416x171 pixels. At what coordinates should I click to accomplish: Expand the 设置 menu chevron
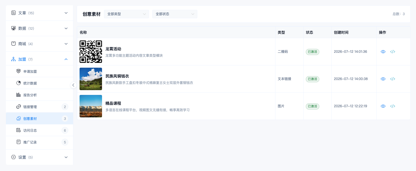66,157
